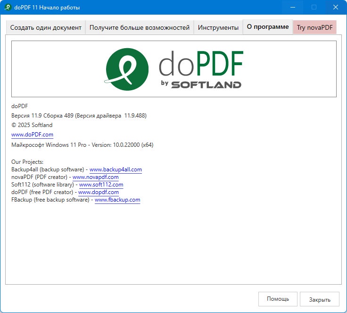Open the Получите больше возможностей tab
Viewport: 347px width, 313px height.
(x=140, y=27)
